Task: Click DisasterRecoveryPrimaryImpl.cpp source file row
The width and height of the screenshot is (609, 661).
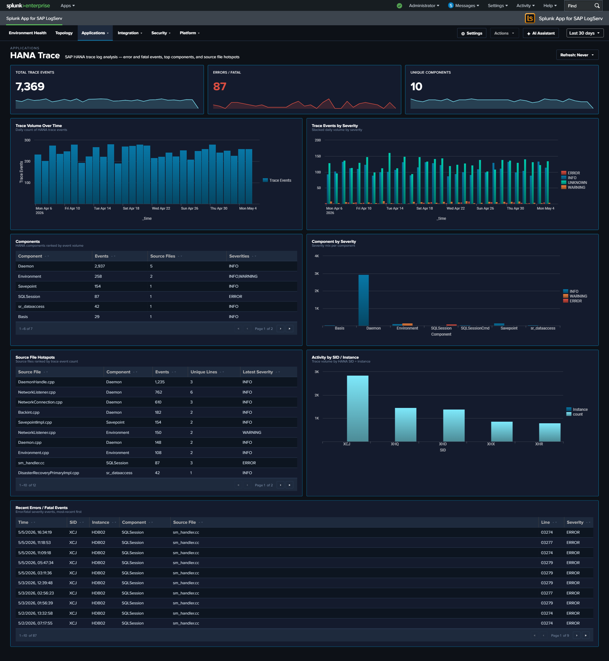Action: 156,473
